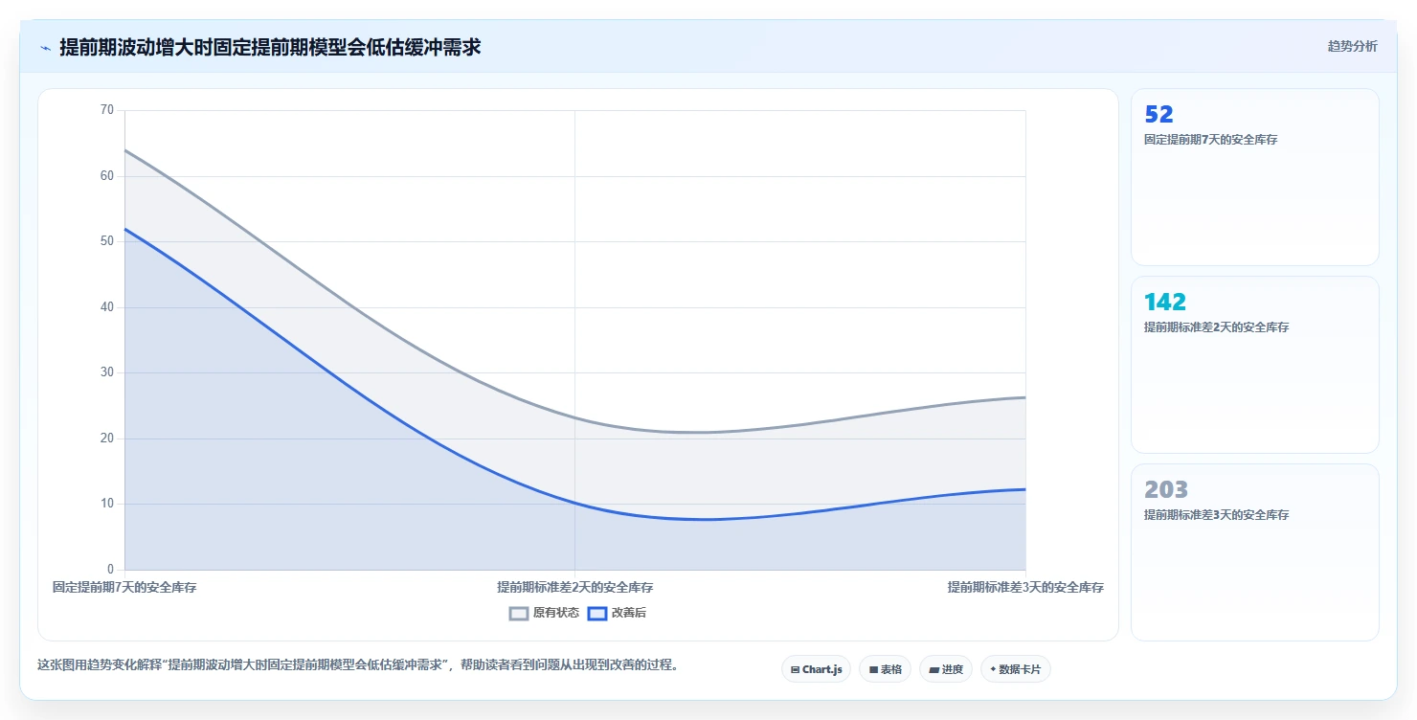The width and height of the screenshot is (1417, 720).
Task: Click the y-axis value 50
Action: pos(106,241)
